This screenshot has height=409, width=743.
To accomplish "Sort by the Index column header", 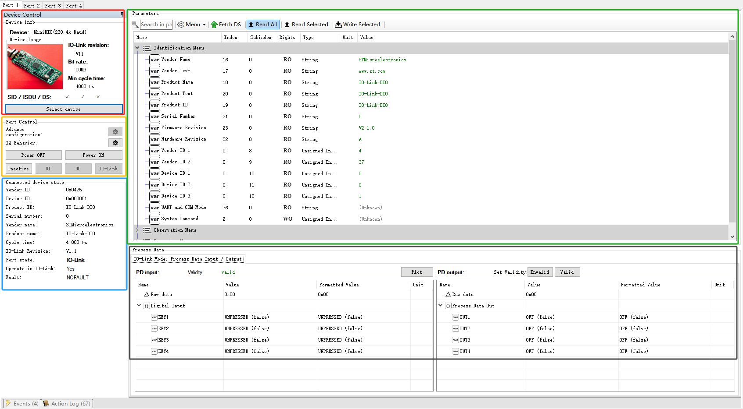I will (x=234, y=38).
